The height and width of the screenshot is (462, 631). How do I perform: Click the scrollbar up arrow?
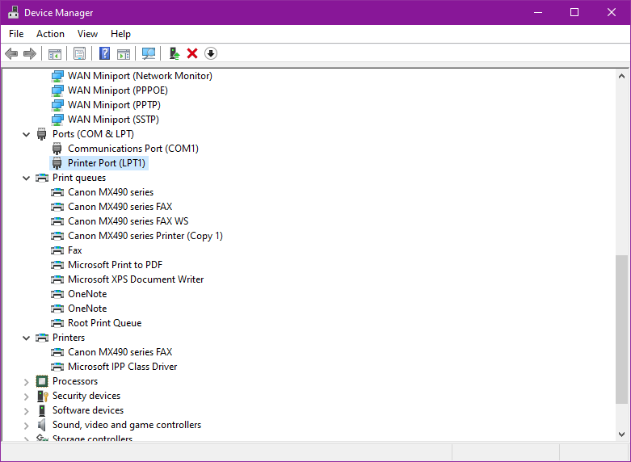point(621,76)
